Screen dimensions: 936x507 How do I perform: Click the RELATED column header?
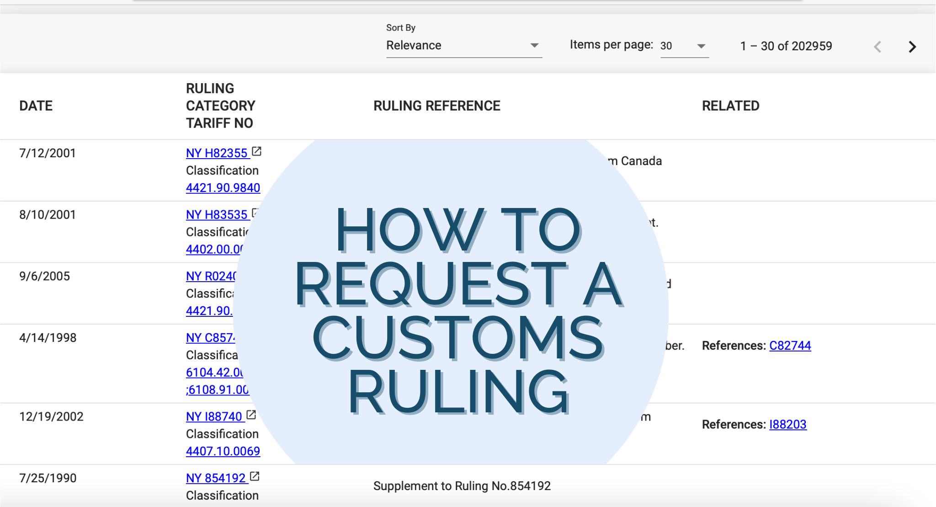coord(730,106)
